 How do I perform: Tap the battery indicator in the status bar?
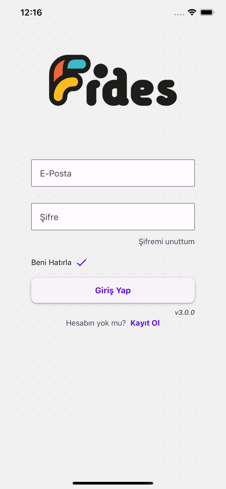[207, 12]
